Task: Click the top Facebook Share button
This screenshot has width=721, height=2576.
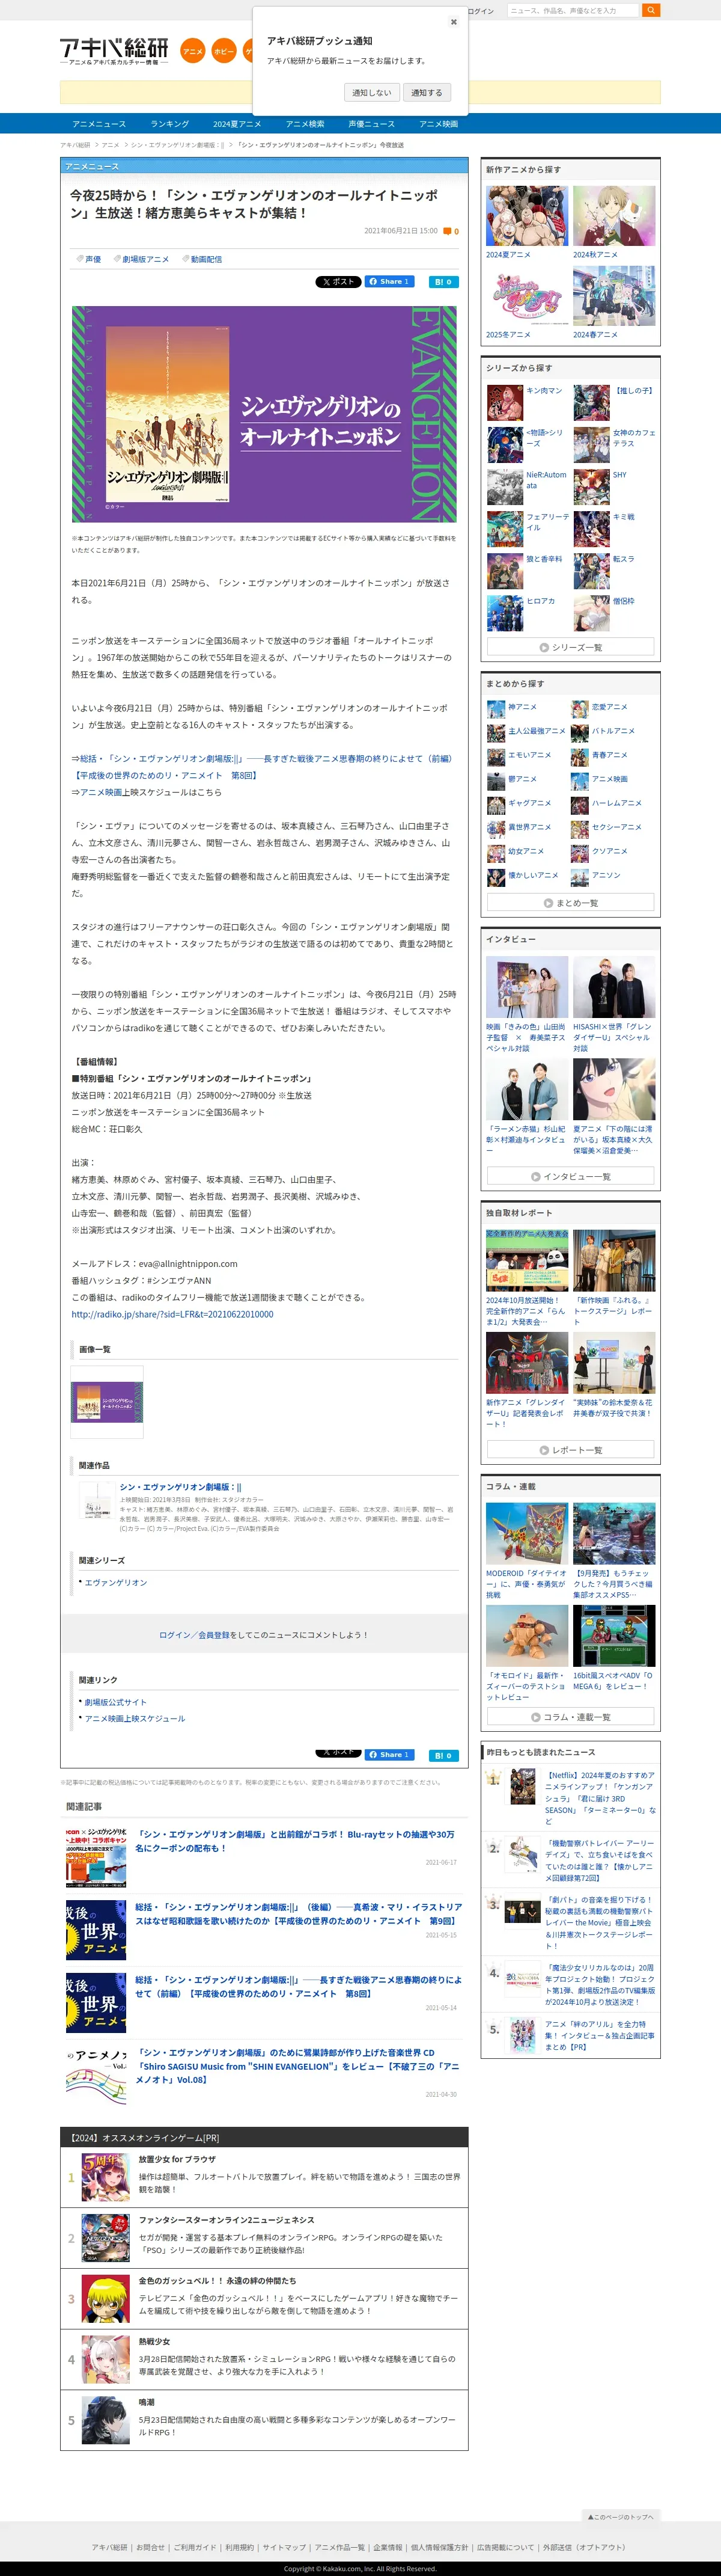Action: pos(389,282)
